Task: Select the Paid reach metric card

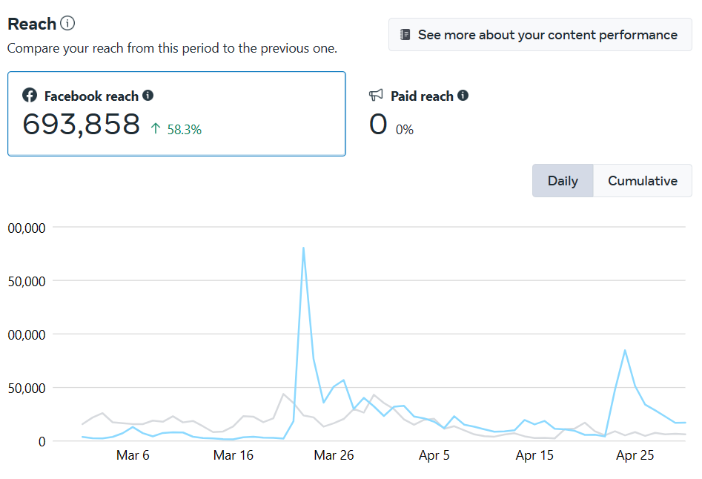Action: click(x=519, y=113)
